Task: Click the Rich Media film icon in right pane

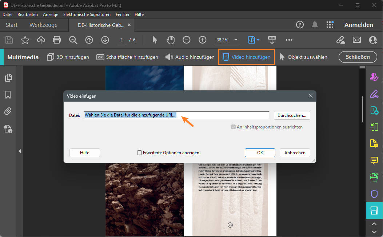Action: 374,210
